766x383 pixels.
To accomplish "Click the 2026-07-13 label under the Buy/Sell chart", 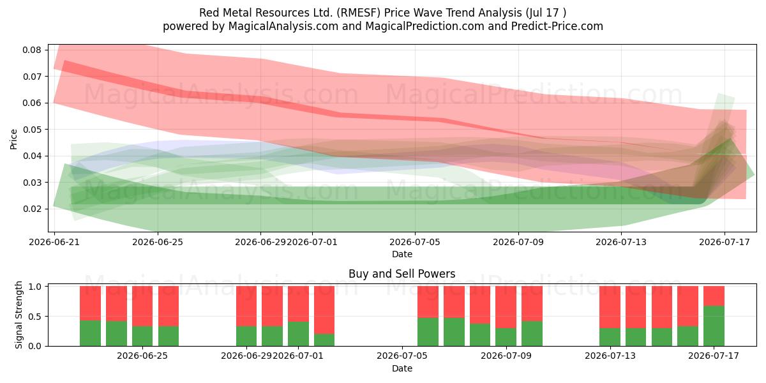I will pyautogui.click(x=610, y=357).
